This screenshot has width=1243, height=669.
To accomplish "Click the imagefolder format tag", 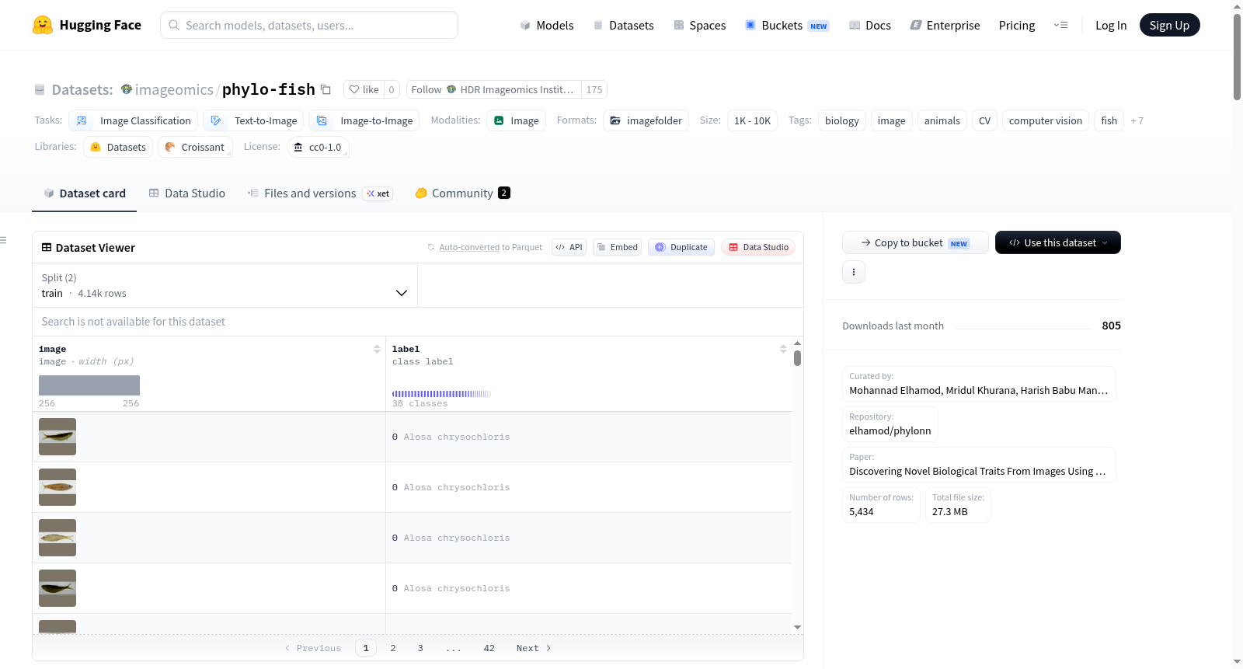I will pos(646,120).
